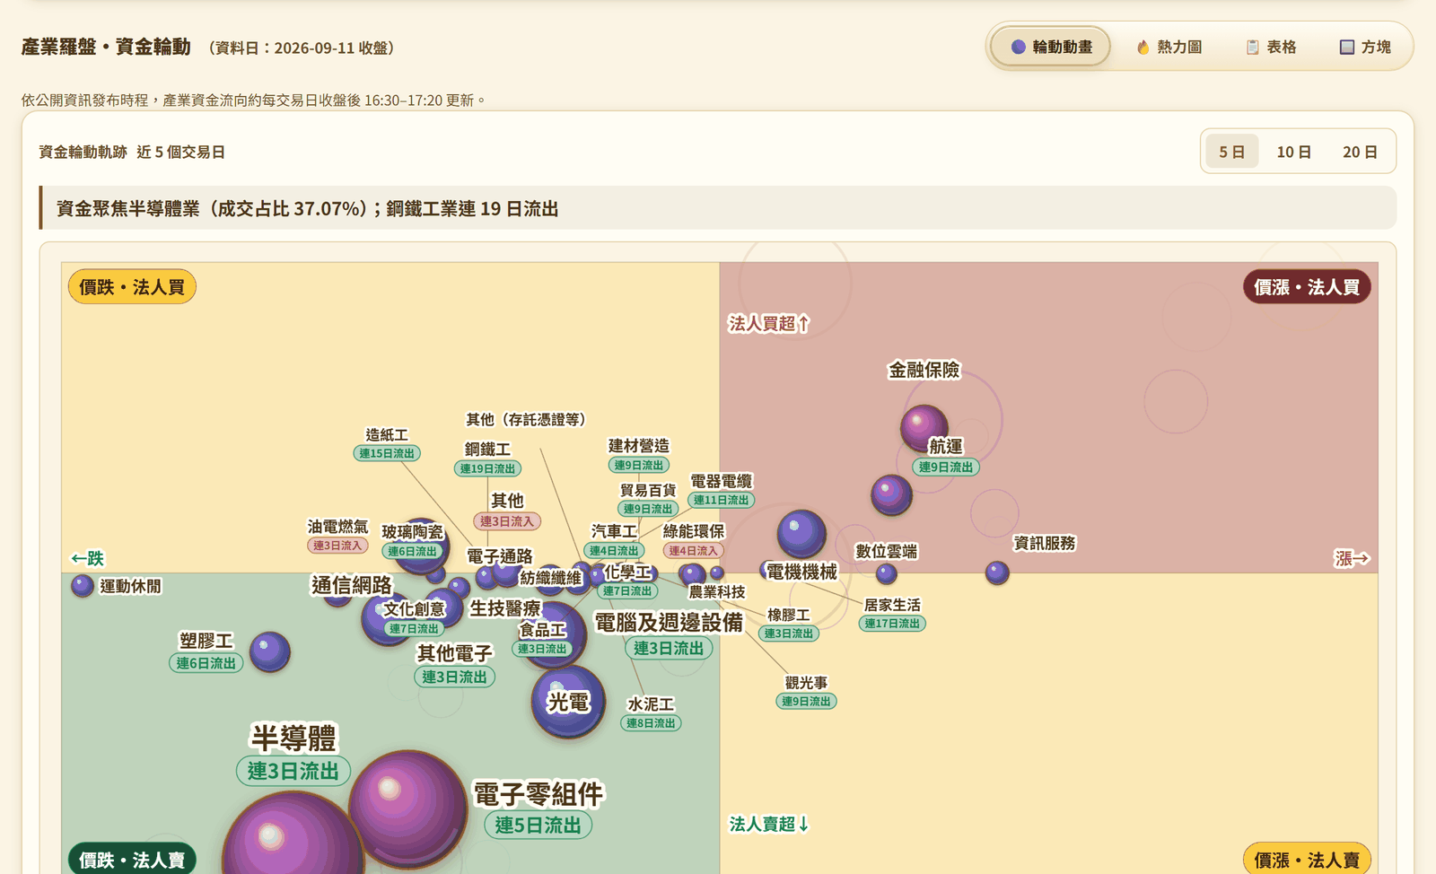The width and height of the screenshot is (1436, 874).
Task: Click the 綠能環保 label
Action: point(694,531)
